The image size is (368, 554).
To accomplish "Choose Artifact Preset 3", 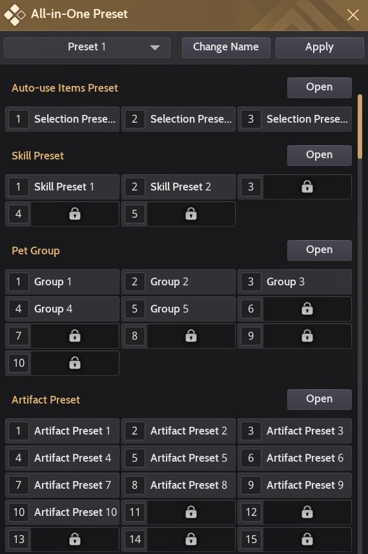I will point(294,431).
